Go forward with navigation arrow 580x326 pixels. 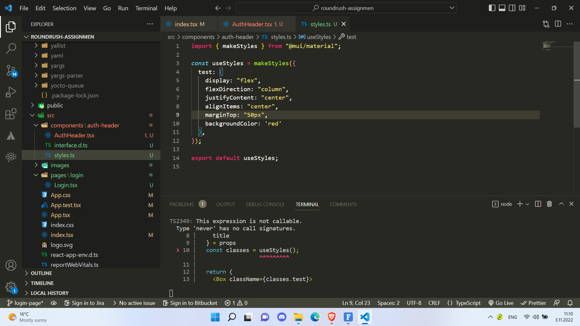(x=228, y=8)
